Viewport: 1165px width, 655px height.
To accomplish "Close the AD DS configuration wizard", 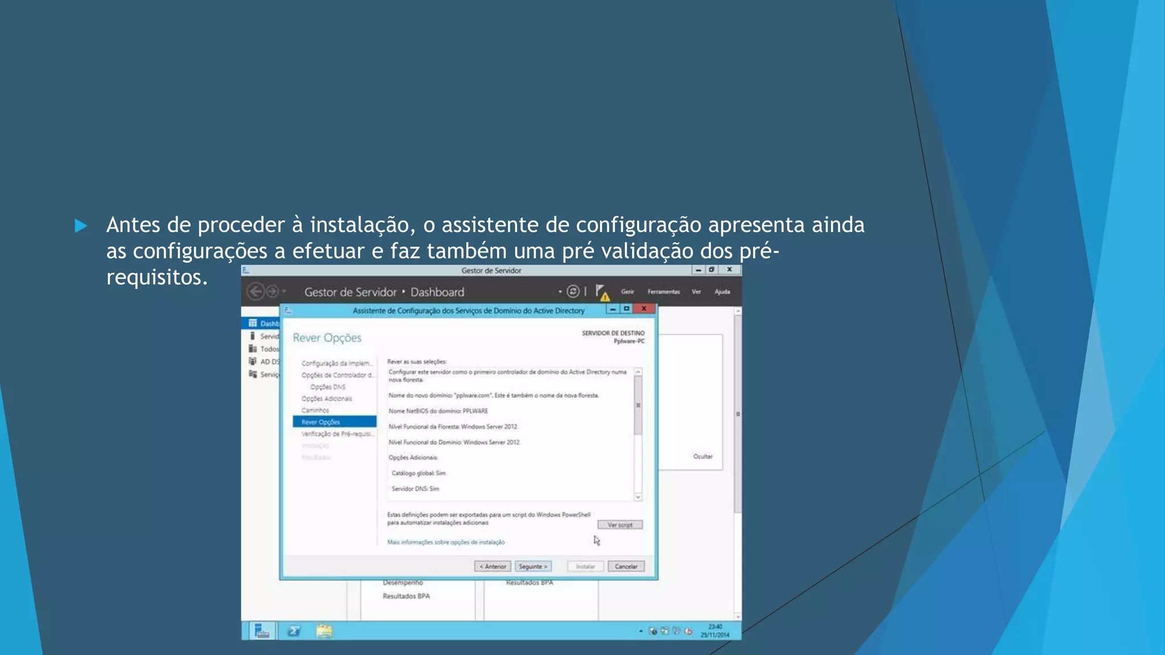I will pos(644,309).
